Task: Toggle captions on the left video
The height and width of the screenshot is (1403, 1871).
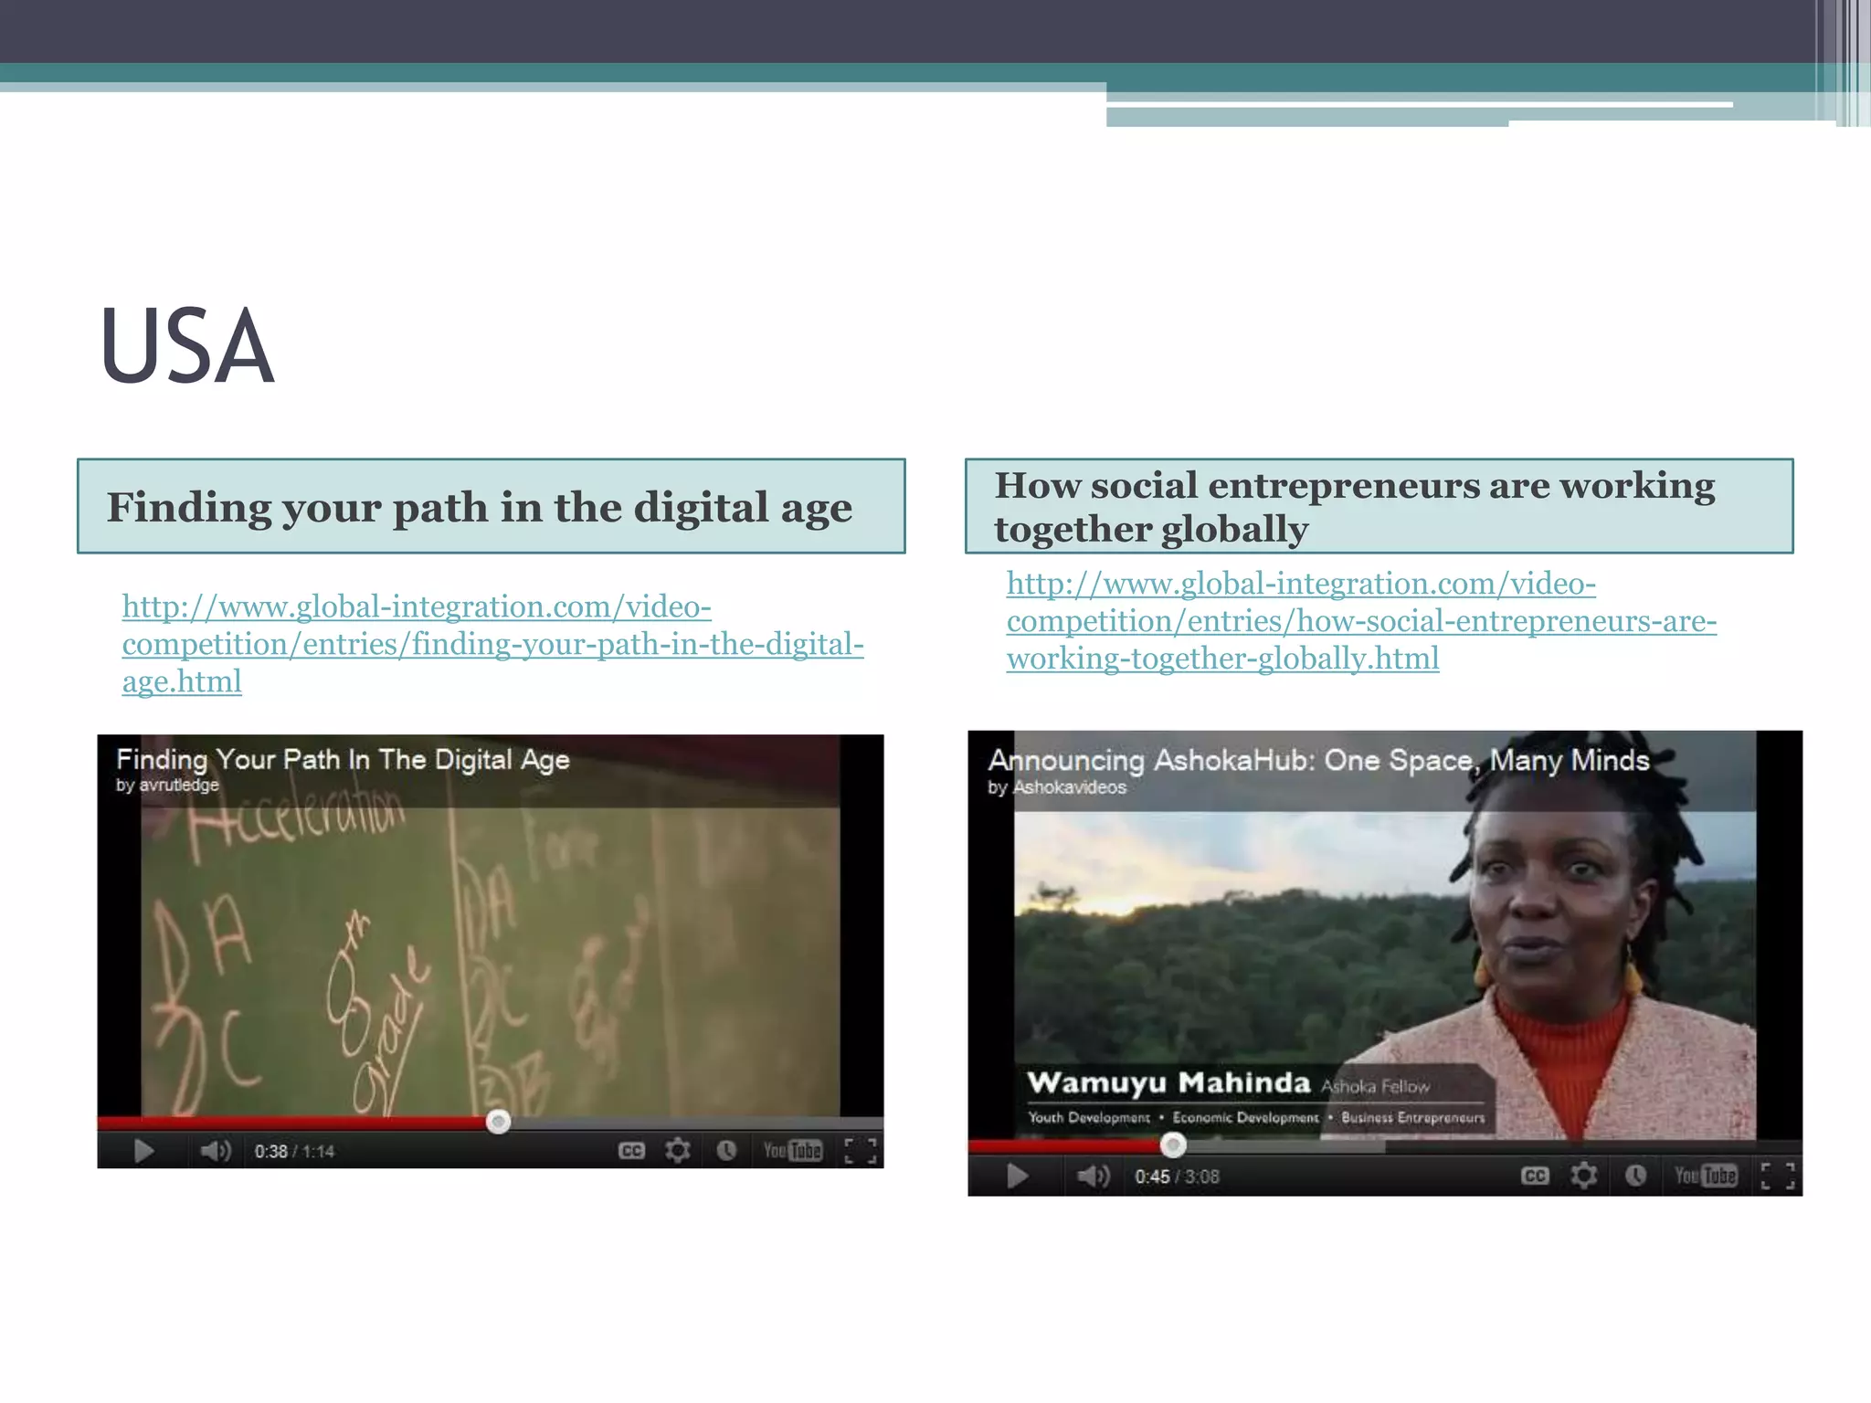Action: (x=631, y=1151)
